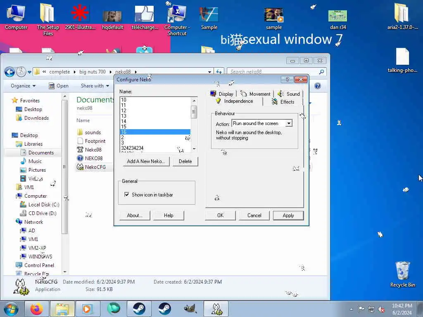Click the first Steam taskbar icon
423x317 pixels.
click(x=139, y=309)
